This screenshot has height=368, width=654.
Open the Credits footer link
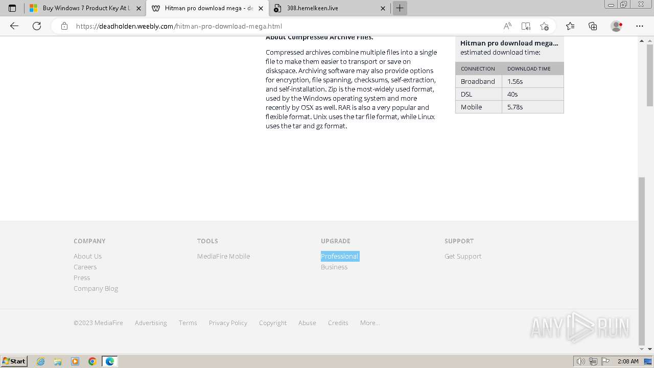338,323
